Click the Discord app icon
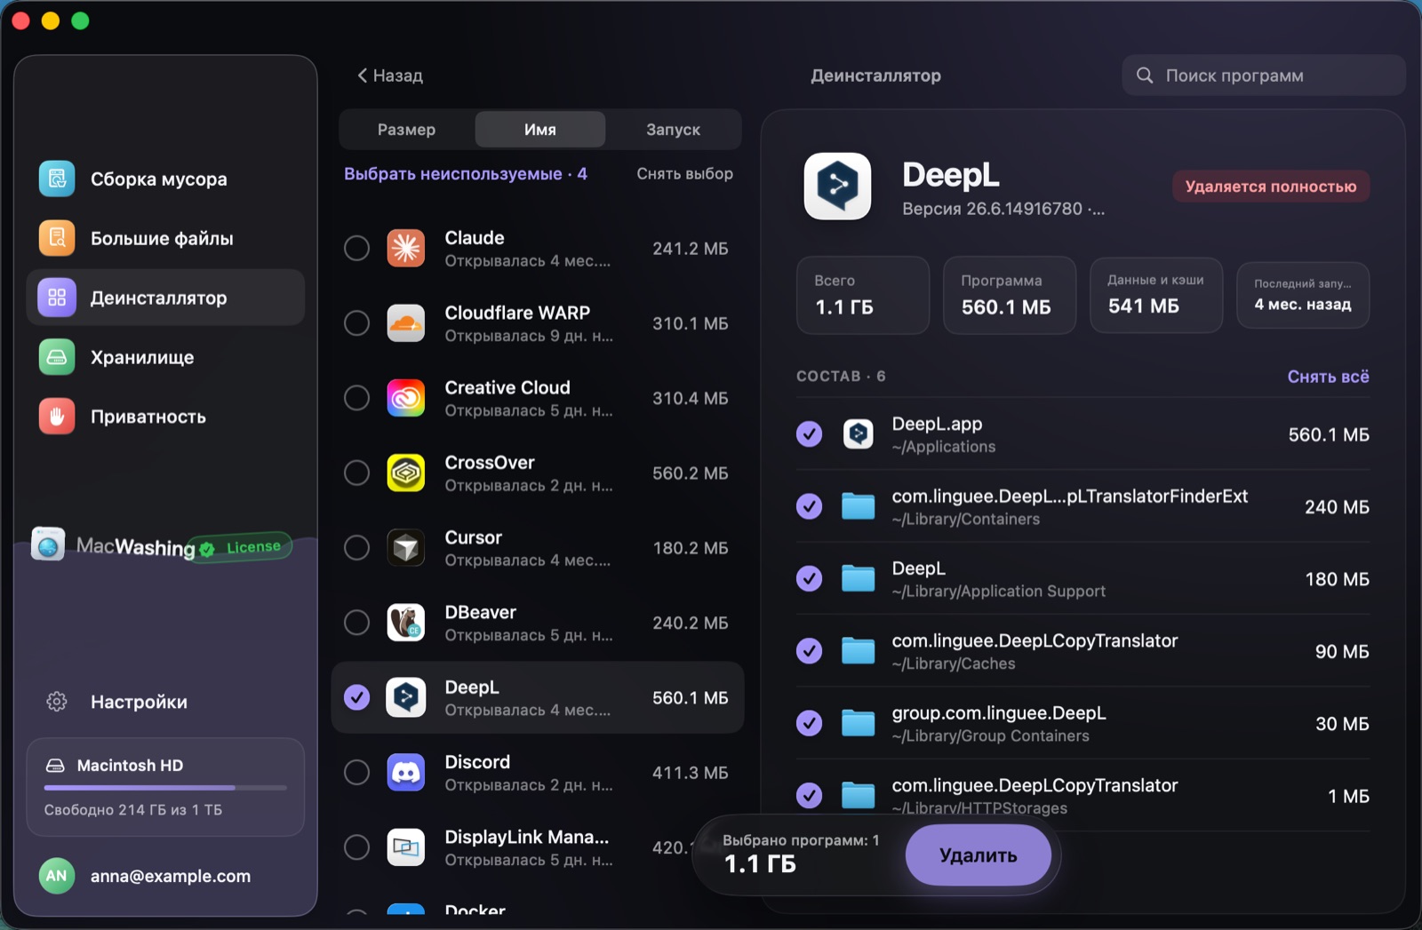Screen dimensions: 1422x930 pos(406,773)
